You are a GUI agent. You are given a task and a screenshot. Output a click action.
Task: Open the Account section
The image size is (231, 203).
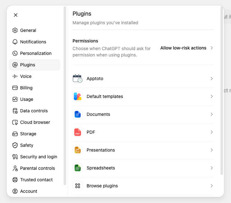[35, 191]
